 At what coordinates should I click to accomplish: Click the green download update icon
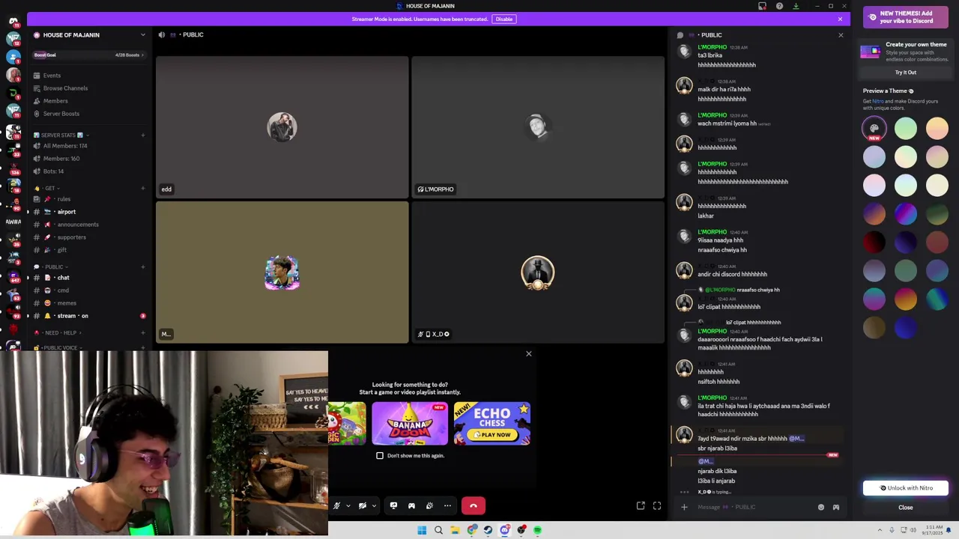[x=796, y=6]
